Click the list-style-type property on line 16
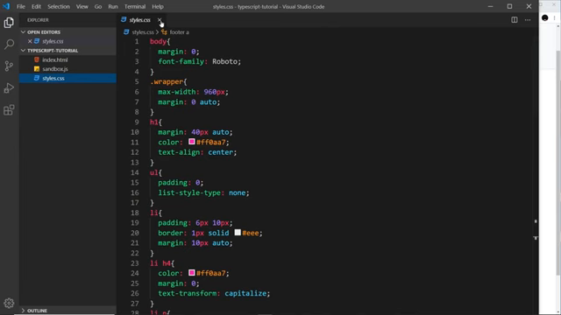The width and height of the screenshot is (561, 315). 189,192
